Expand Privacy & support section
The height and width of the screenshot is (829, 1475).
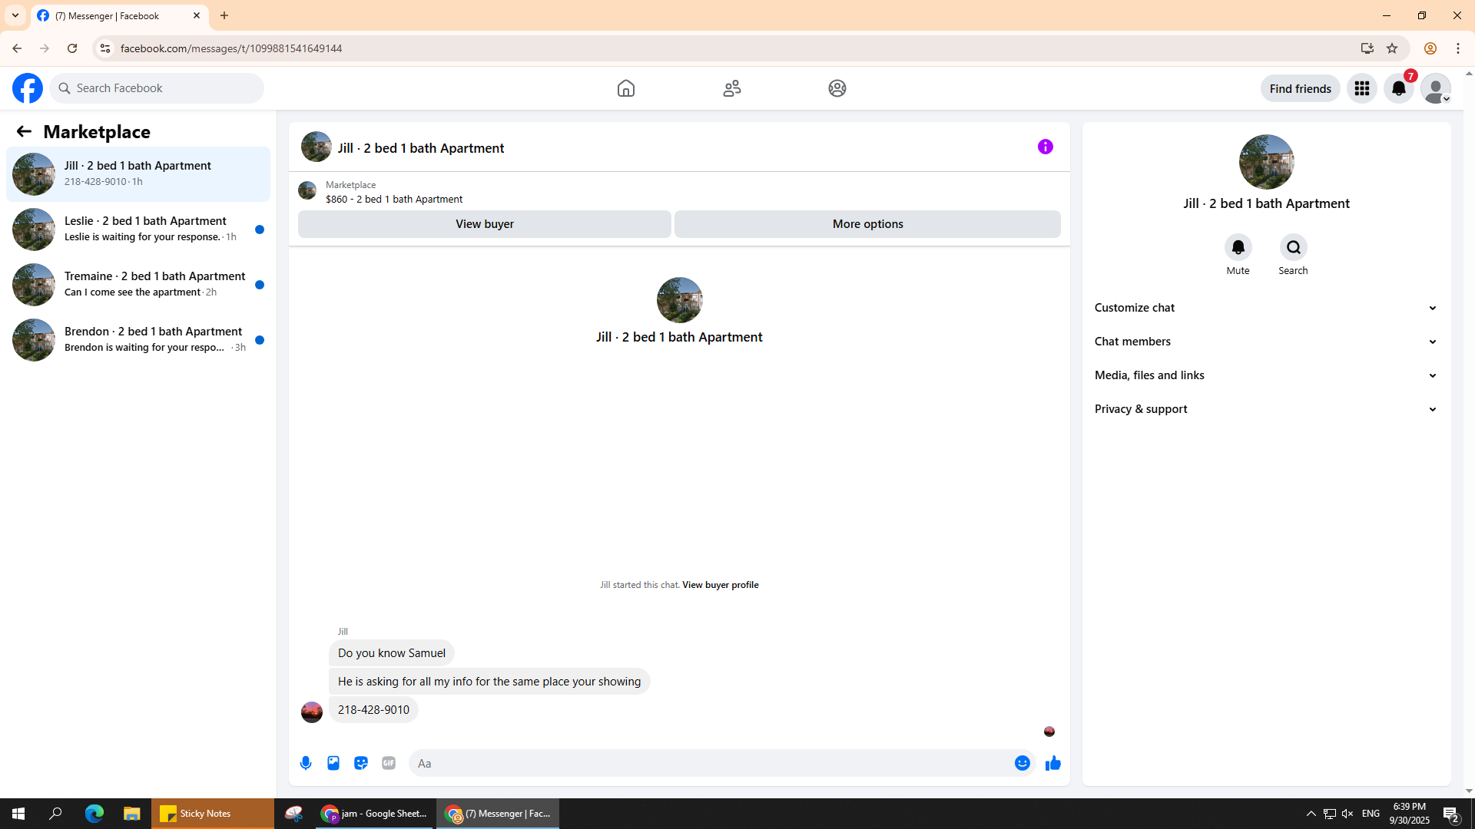(x=1265, y=409)
